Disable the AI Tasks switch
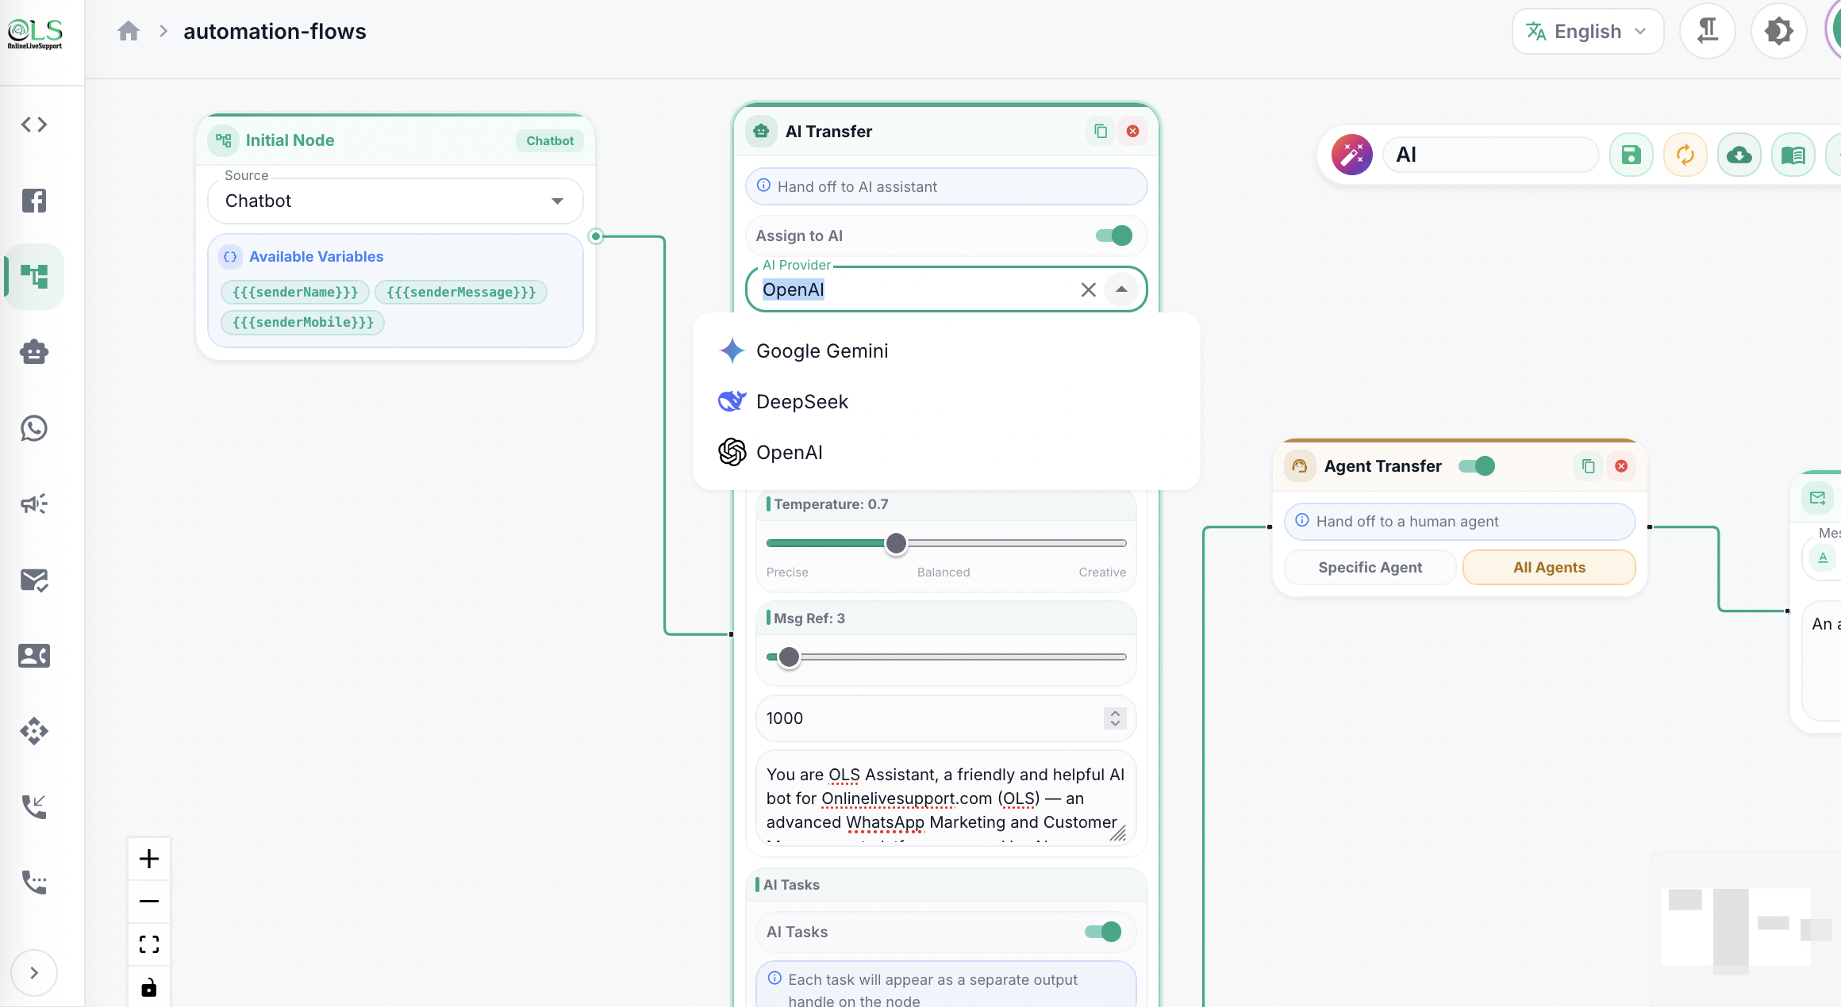The height and width of the screenshot is (1007, 1841). pyautogui.click(x=1103, y=932)
